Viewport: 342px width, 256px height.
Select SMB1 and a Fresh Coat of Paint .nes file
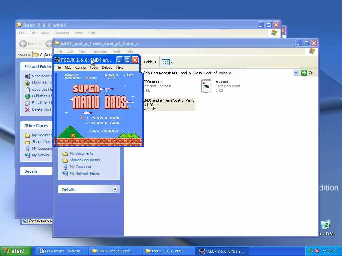pyautogui.click(x=168, y=105)
